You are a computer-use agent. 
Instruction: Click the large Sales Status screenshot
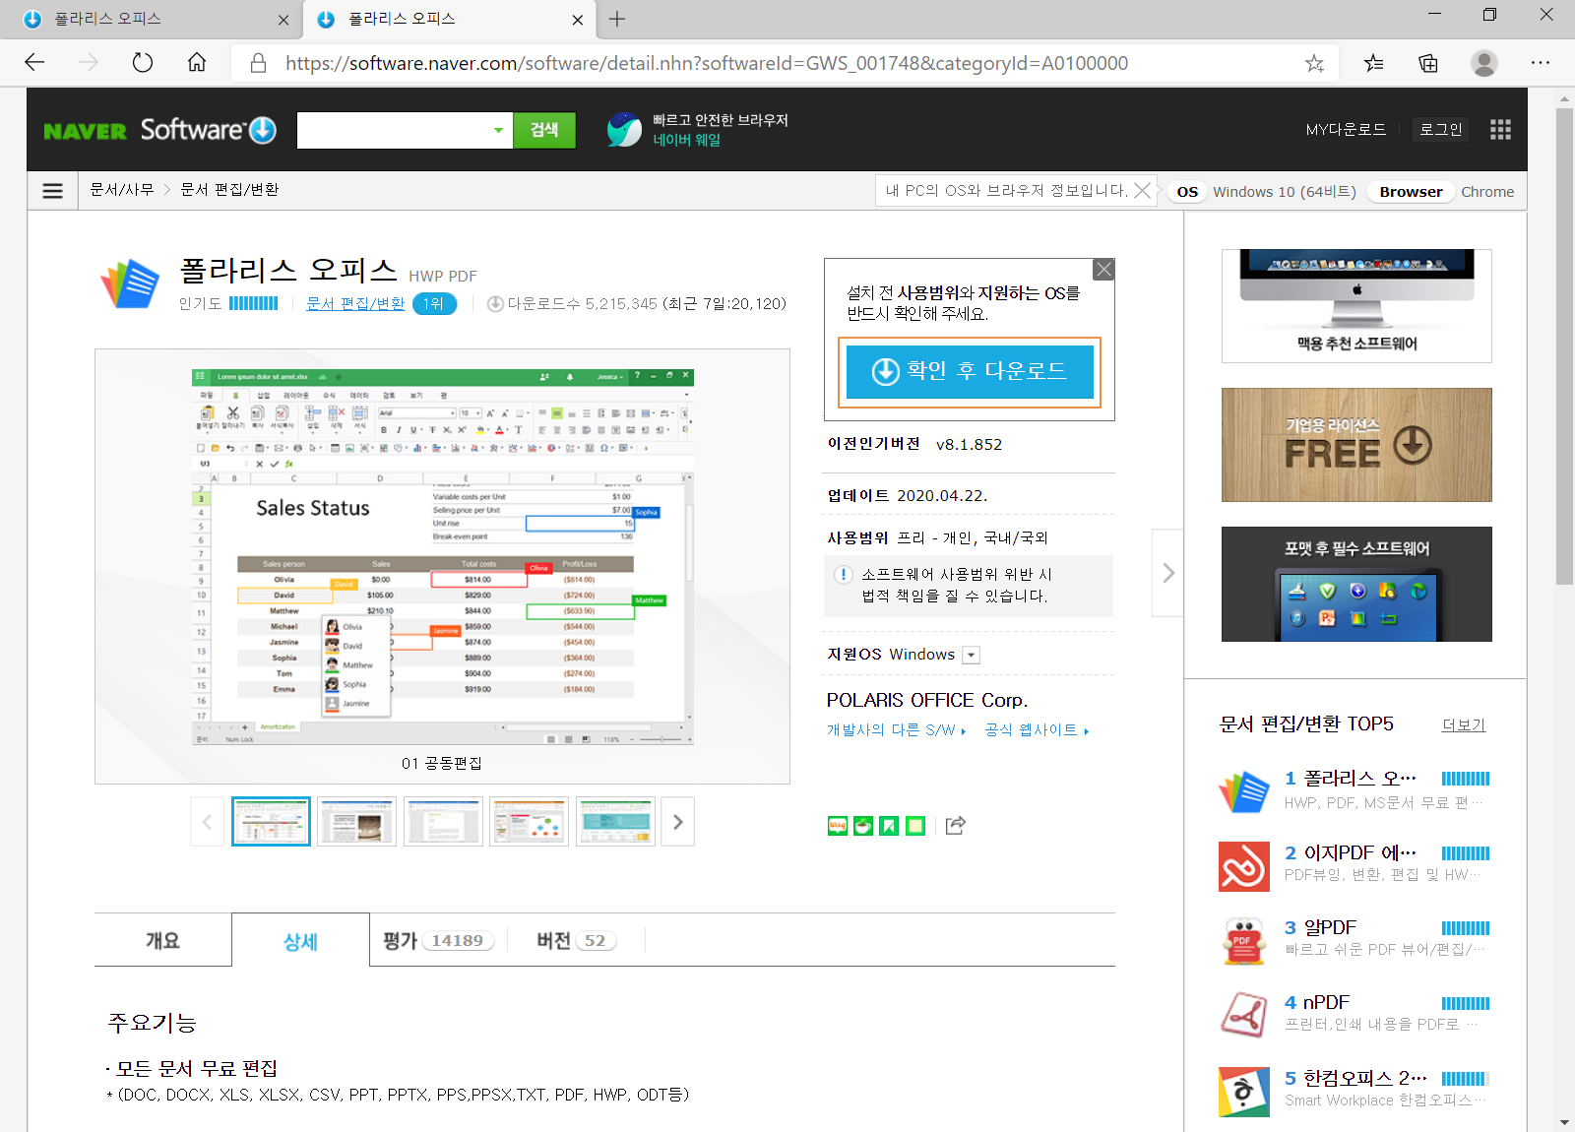443,557
